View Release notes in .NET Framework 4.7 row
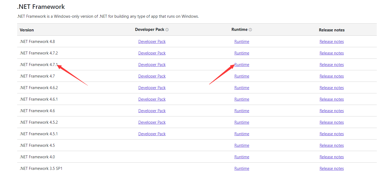Screen dimensions: 391x183 tap(332, 76)
